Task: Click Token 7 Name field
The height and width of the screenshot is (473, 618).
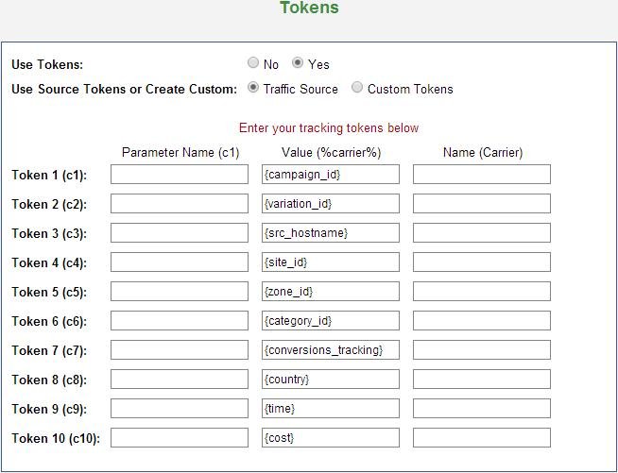Action: pos(482,349)
